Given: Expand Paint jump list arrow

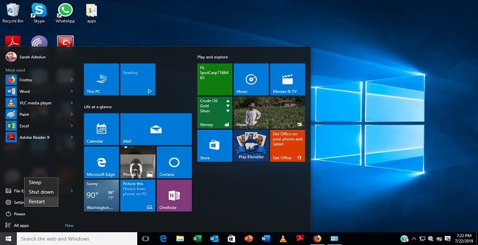Looking at the screenshot, I should (71, 114).
